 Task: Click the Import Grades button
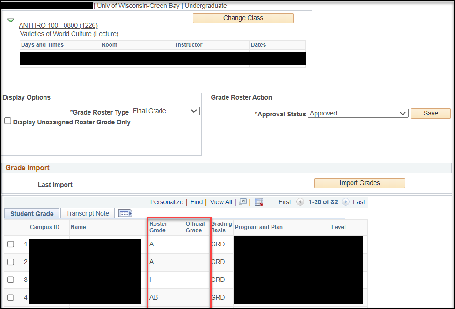tap(359, 183)
